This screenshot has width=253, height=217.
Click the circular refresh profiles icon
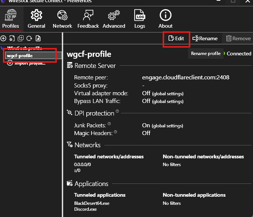point(29,38)
